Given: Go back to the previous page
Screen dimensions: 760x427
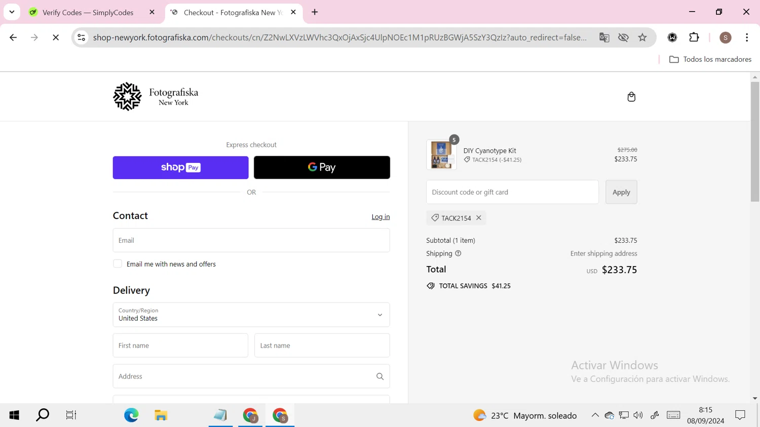Looking at the screenshot, I should pyautogui.click(x=13, y=37).
